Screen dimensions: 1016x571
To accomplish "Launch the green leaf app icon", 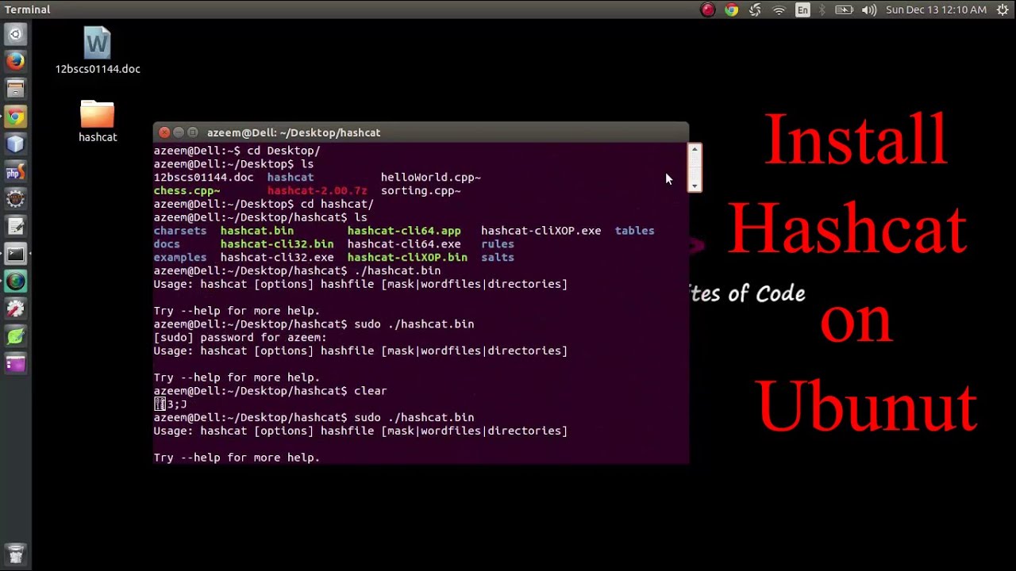I will click(x=15, y=337).
